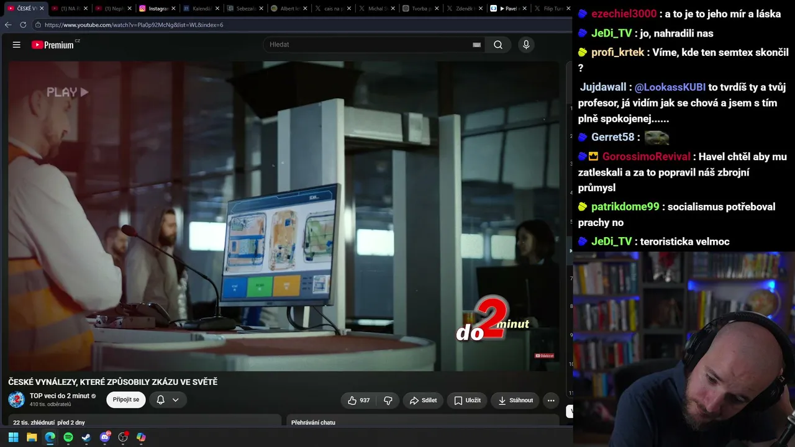This screenshot has width=795, height=447.
Task: Click the video title ČESKÉ VYNÁLEZY
Action: tap(112, 382)
